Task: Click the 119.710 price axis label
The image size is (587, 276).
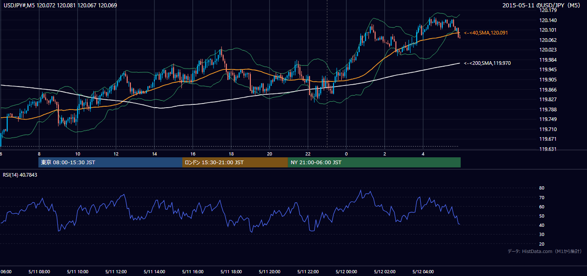Action: tap(547, 129)
